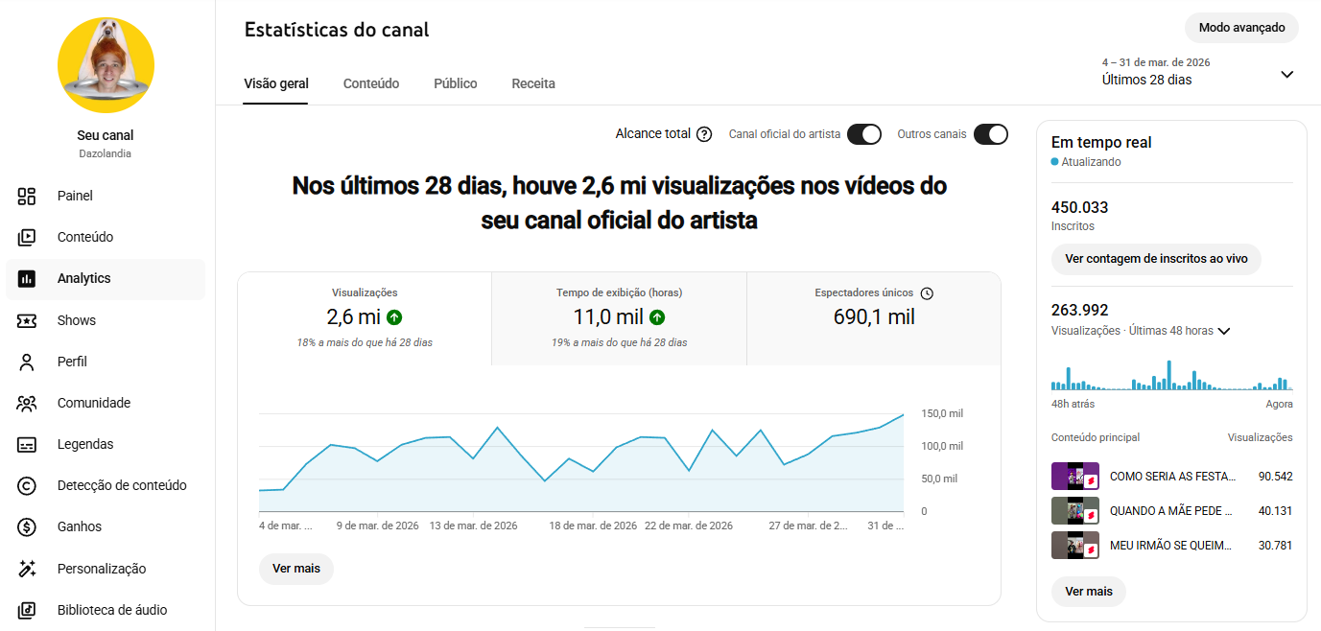1321x631 pixels.
Task: Click the 150,0 mil axis label
Action: pyautogui.click(x=942, y=413)
